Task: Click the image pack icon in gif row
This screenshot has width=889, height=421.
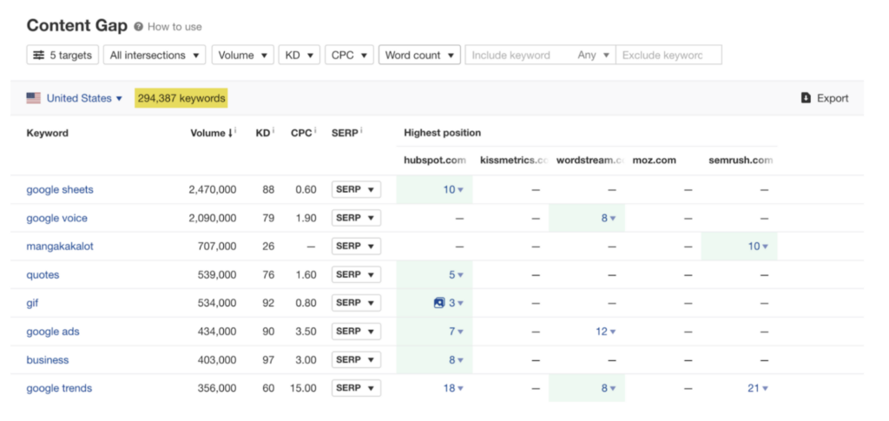Action: (x=438, y=303)
